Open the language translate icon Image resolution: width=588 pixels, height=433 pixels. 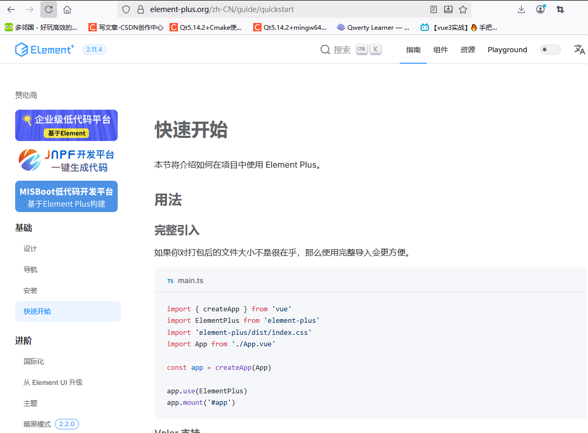tap(580, 50)
